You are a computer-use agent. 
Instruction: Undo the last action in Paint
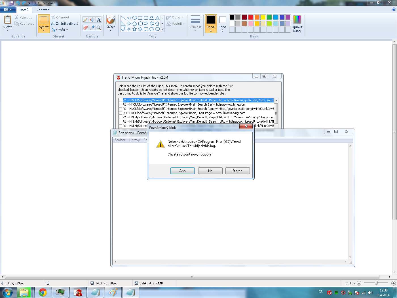pyautogui.click(x=18, y=3)
